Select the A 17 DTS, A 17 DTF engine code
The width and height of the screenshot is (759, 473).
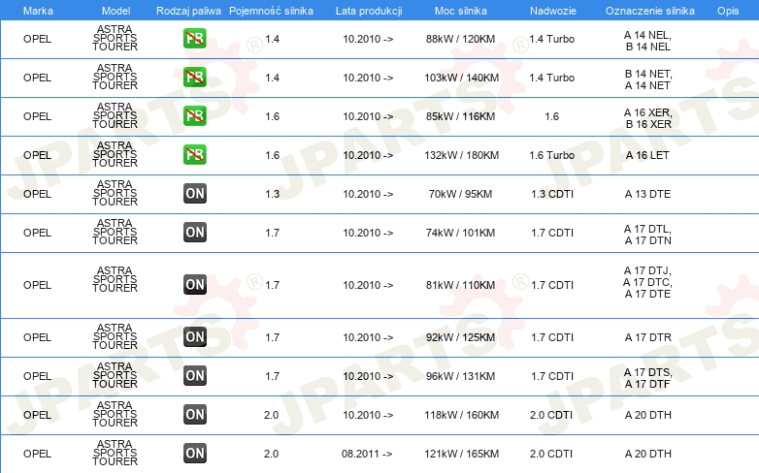[647, 378]
